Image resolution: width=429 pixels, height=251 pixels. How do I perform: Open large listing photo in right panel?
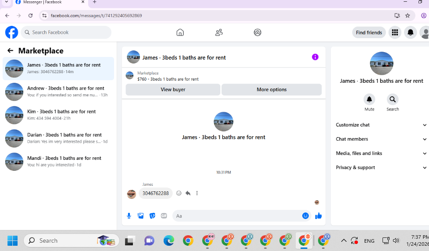(x=381, y=64)
